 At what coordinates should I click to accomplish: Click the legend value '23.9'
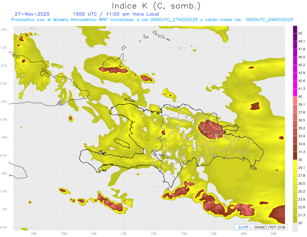pos(302,199)
